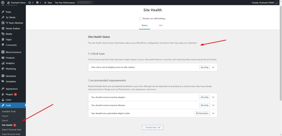
Task: Click the Pages icon in sidebar
Action: point(3,40)
